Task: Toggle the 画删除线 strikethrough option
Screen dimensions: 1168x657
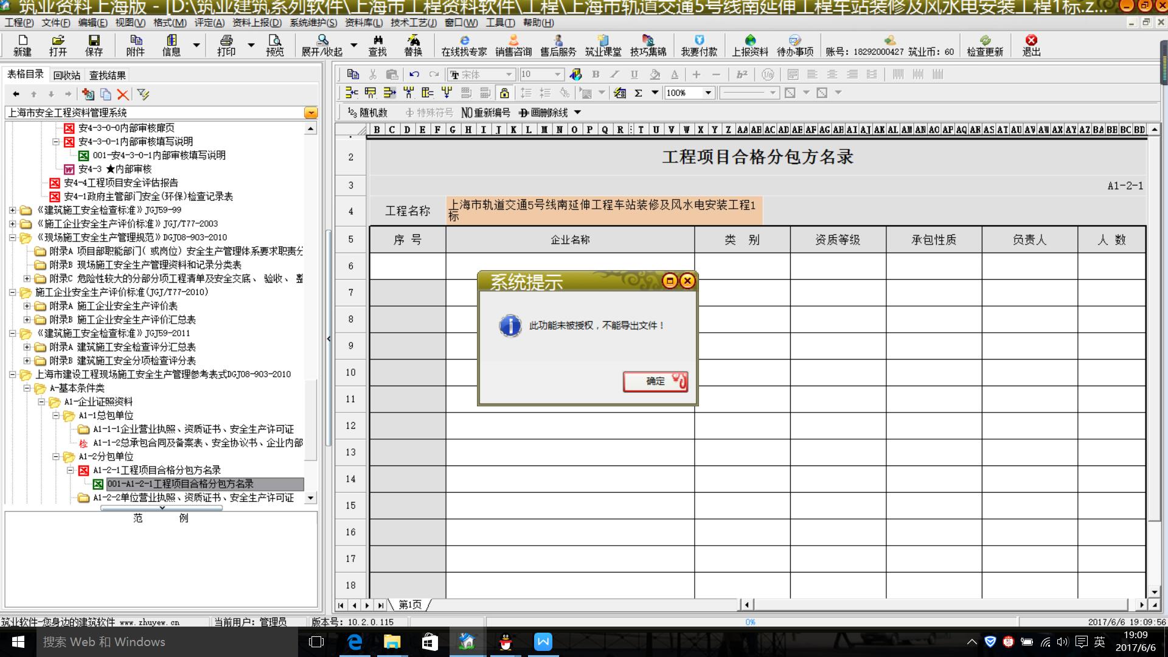Action: (543, 113)
